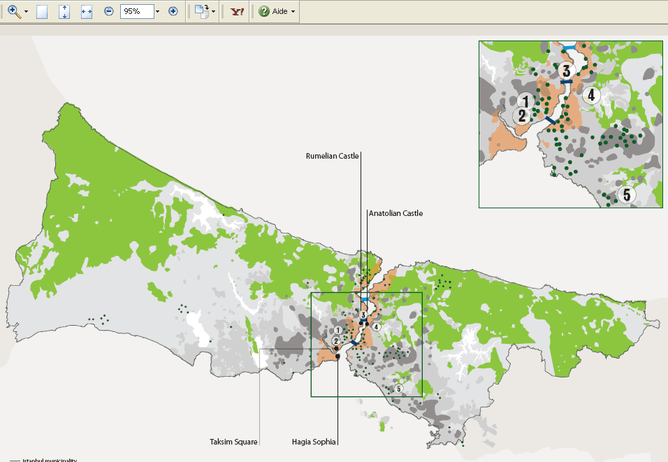Click the Hagia Sophia label
Viewport: 668px width, 462px height.
coord(314,441)
